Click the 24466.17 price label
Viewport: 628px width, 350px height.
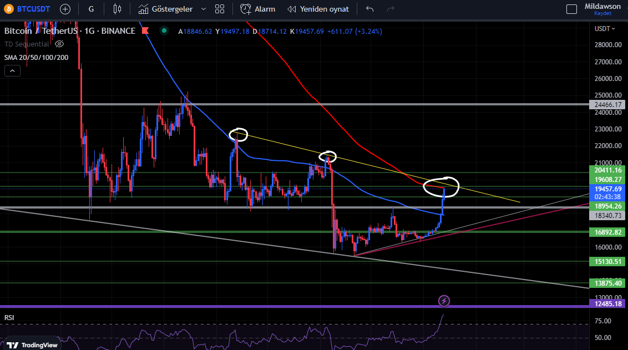pyautogui.click(x=607, y=104)
